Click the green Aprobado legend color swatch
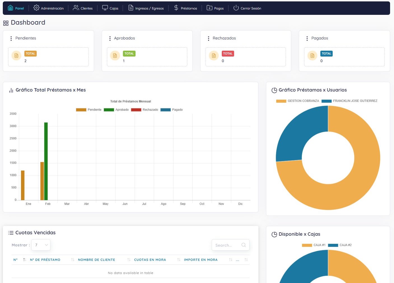394x283 pixels. [x=109, y=109]
